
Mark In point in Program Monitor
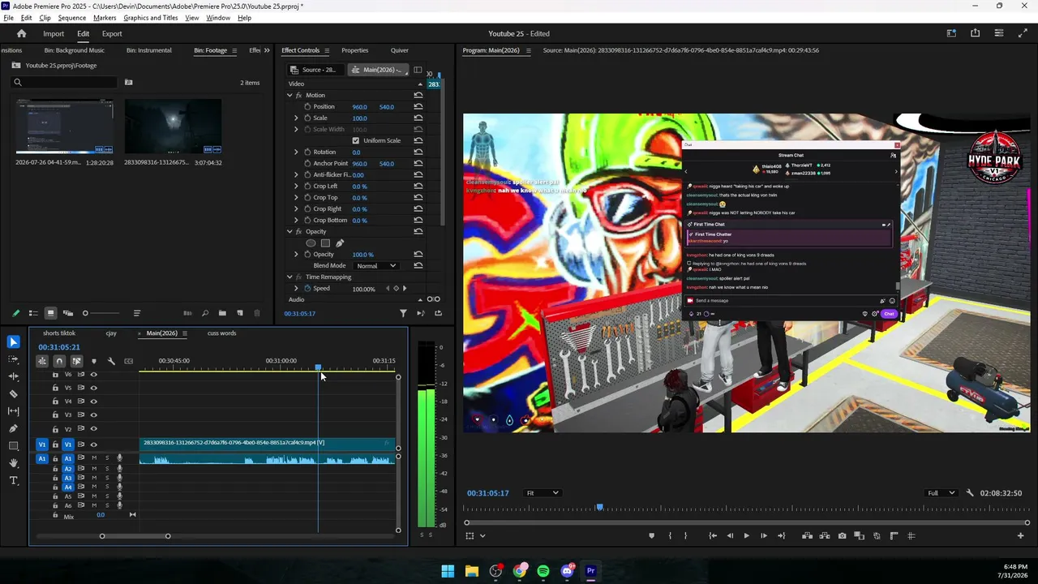[x=670, y=535]
